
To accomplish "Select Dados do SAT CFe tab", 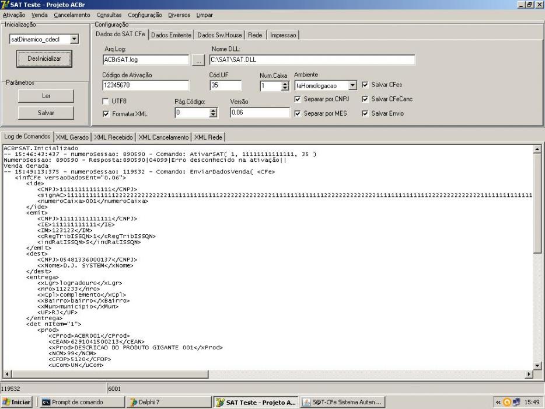I will click(120, 34).
